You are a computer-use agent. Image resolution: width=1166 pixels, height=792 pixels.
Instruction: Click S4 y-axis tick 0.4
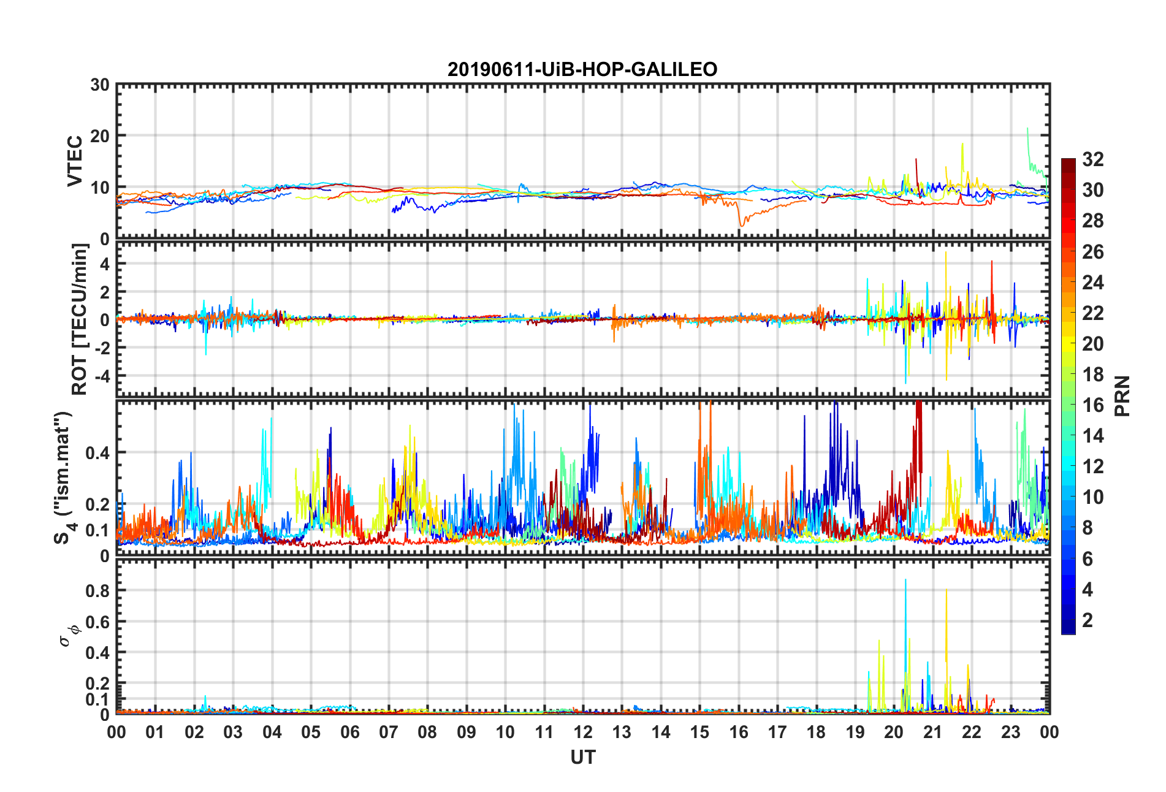(x=97, y=453)
